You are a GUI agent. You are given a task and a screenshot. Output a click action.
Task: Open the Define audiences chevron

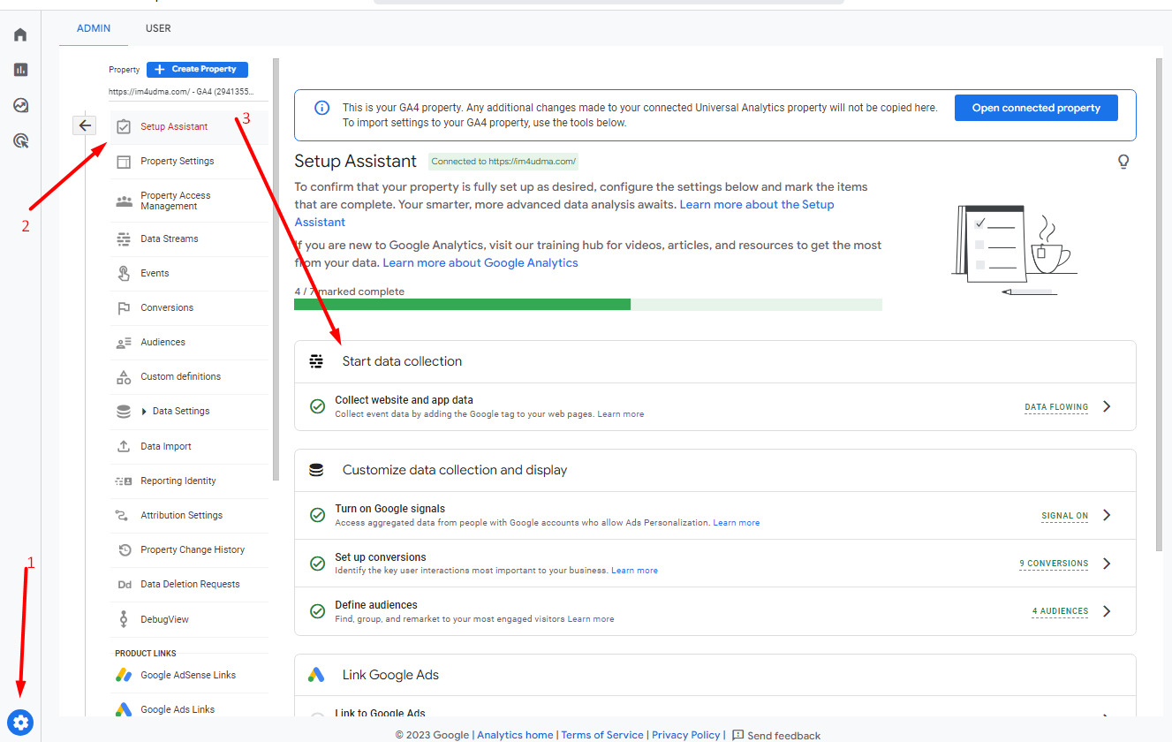coord(1107,610)
